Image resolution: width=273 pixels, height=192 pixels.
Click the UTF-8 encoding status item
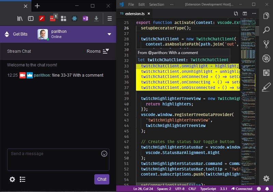pos(180,189)
